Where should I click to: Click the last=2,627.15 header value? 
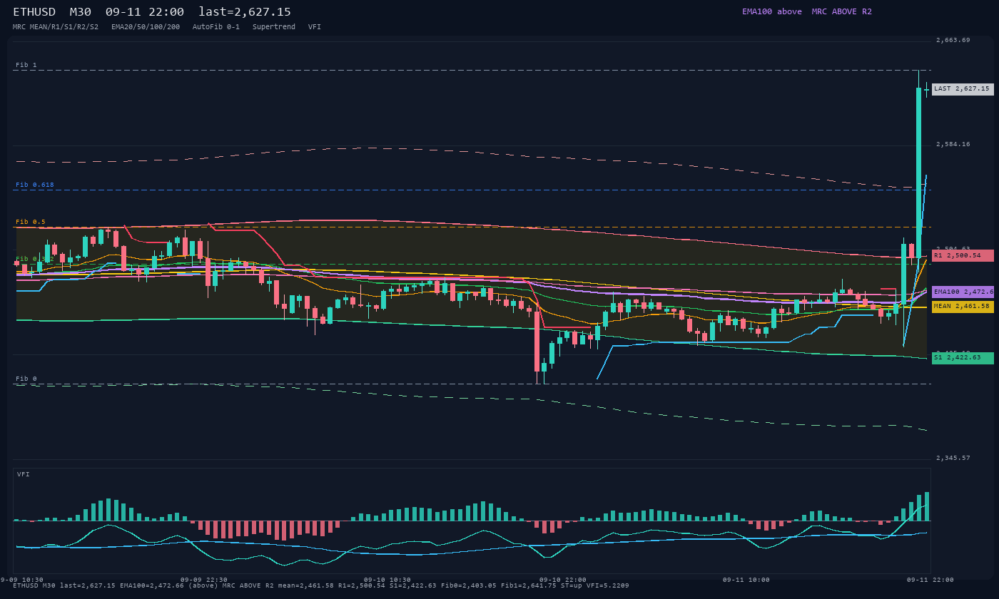click(245, 12)
